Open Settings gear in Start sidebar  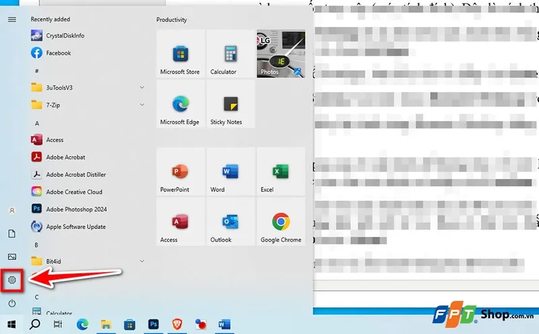(11, 279)
